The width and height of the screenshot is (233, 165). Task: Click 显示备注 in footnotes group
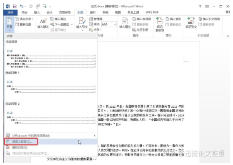pyautogui.click(x=58, y=30)
